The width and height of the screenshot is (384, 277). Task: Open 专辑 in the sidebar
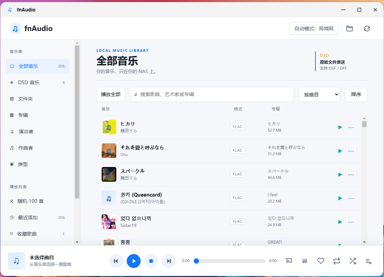[37, 115]
